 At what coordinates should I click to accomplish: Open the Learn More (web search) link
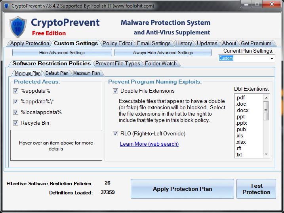pos(149,144)
